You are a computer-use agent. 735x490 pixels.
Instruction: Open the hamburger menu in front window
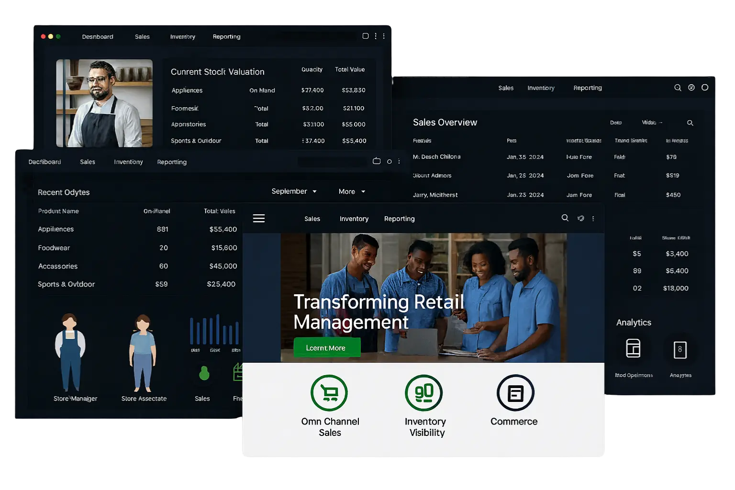click(x=259, y=219)
